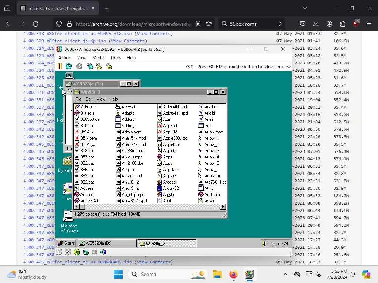The image size is (378, 283).
Task: Click the Windows 95 Start button
Action: pos(66,243)
